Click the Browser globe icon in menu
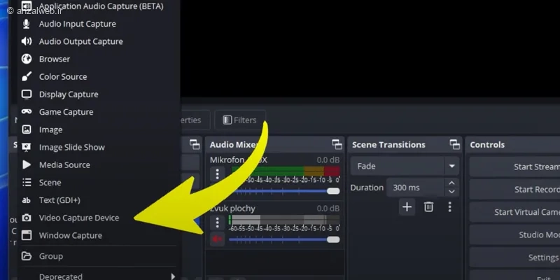 click(x=27, y=59)
